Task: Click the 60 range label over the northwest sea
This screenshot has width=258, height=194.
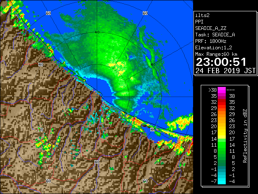Action: (48, 13)
